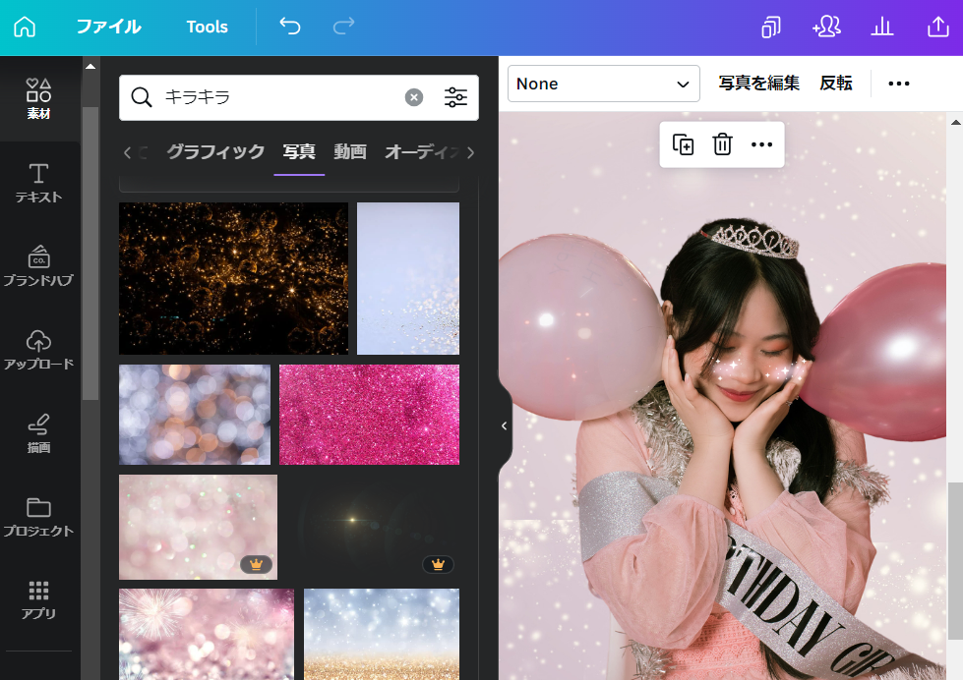Viewport: 963px width, 680px height.
Task: Duplicate the selected element
Action: coord(683,144)
